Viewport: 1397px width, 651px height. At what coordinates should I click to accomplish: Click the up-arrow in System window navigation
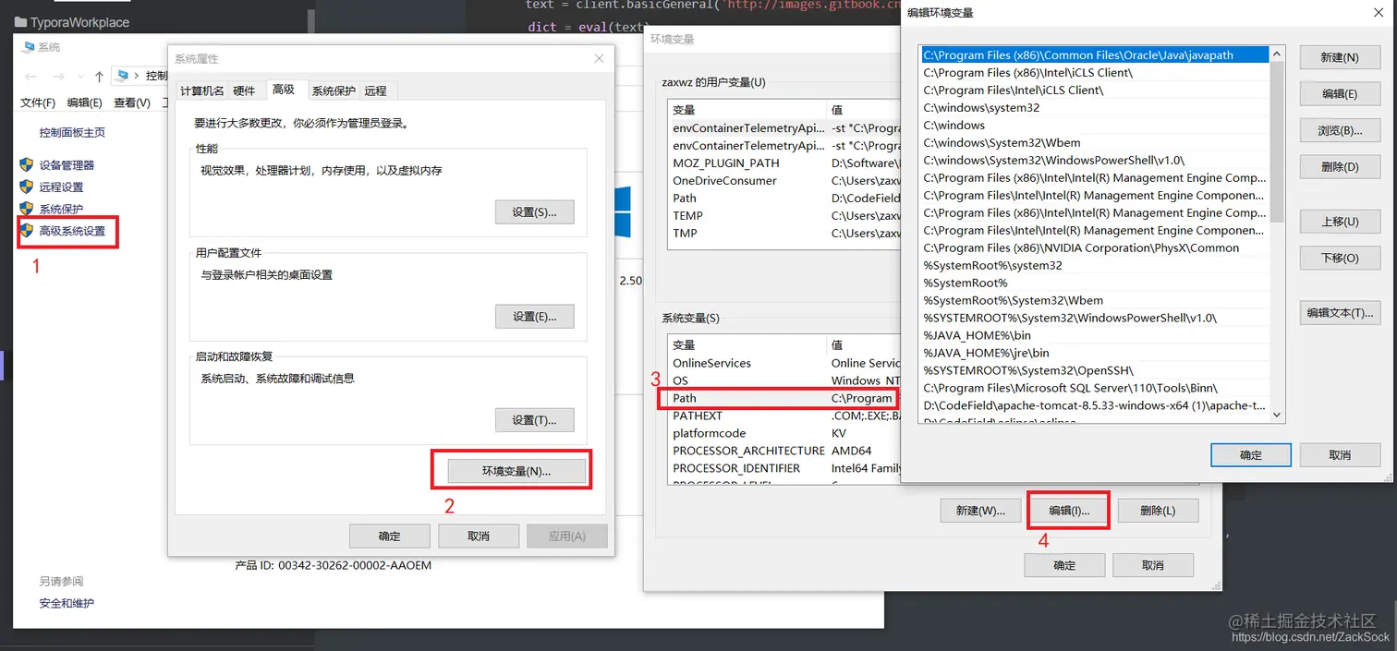coord(99,77)
